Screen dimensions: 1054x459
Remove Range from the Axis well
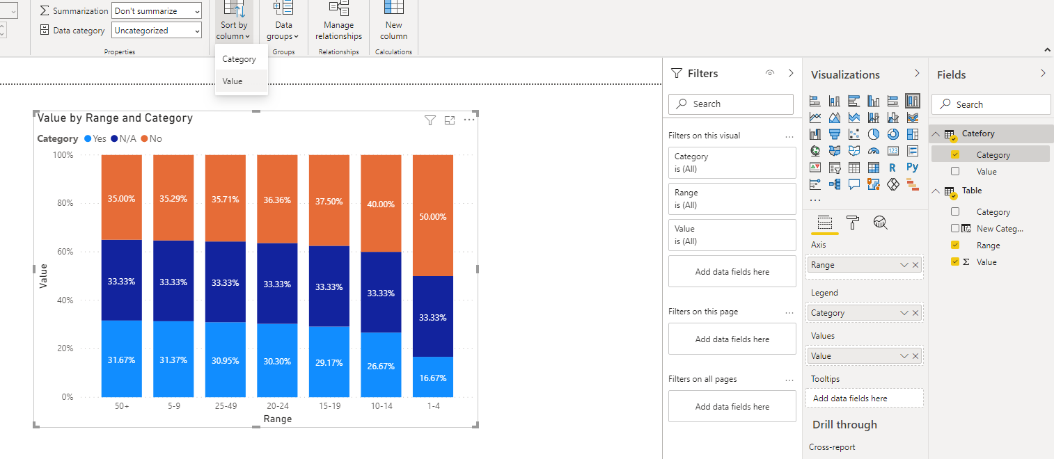(x=915, y=265)
